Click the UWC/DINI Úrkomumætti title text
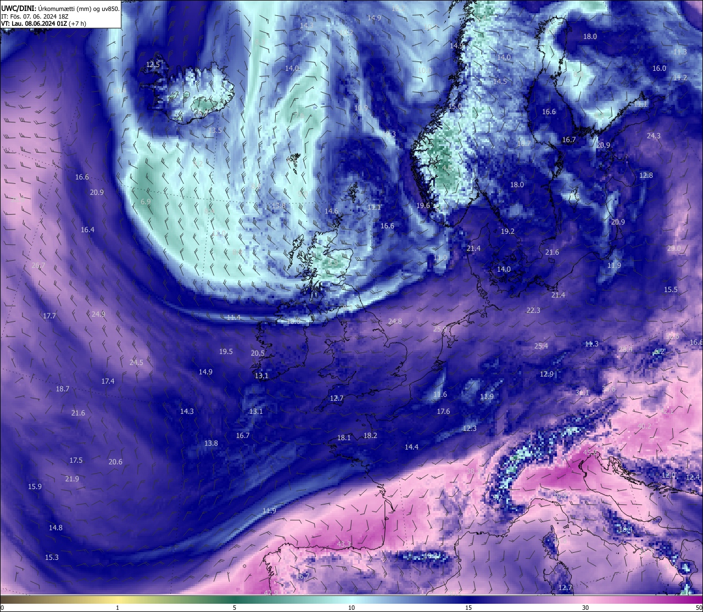The image size is (703, 612). click(60, 8)
